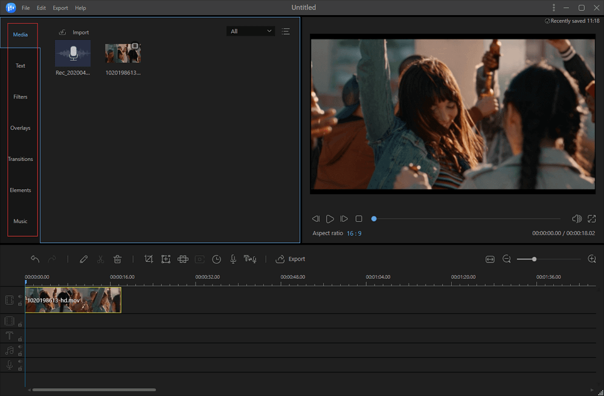Viewport: 604px width, 396px height.
Task: Open the Zoom tool in timeline toolbar
Action: pos(165,259)
